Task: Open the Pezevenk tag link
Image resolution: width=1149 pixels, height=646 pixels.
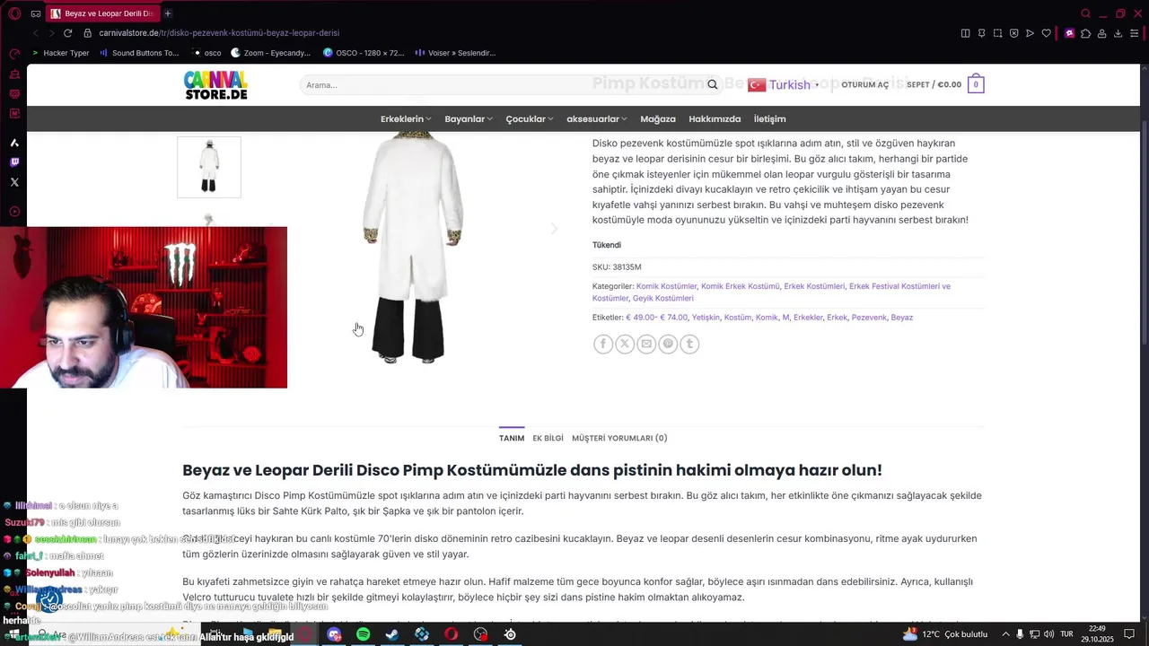Action: coord(869,318)
